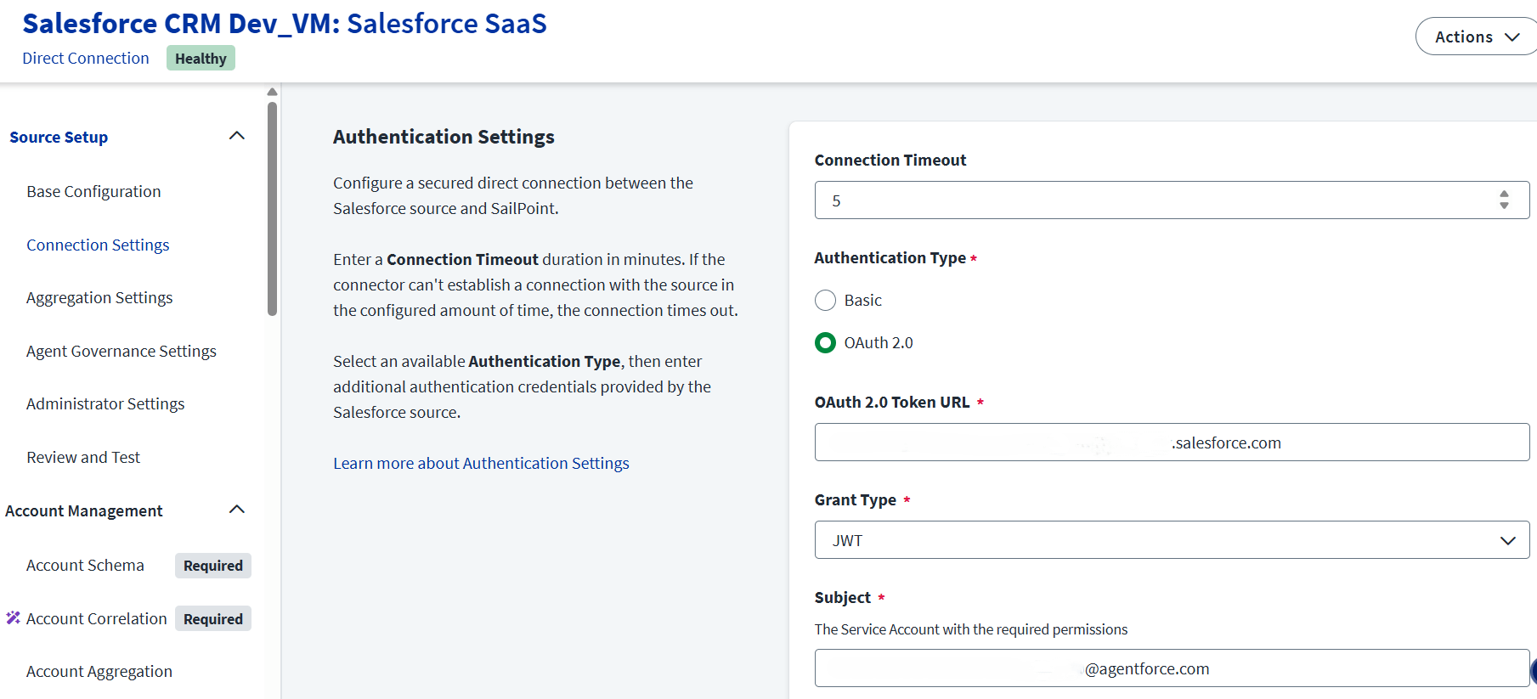Screen dimensions: 1537x699
Task: Click the sidebar scrollbar thumb
Action: [x=272, y=208]
